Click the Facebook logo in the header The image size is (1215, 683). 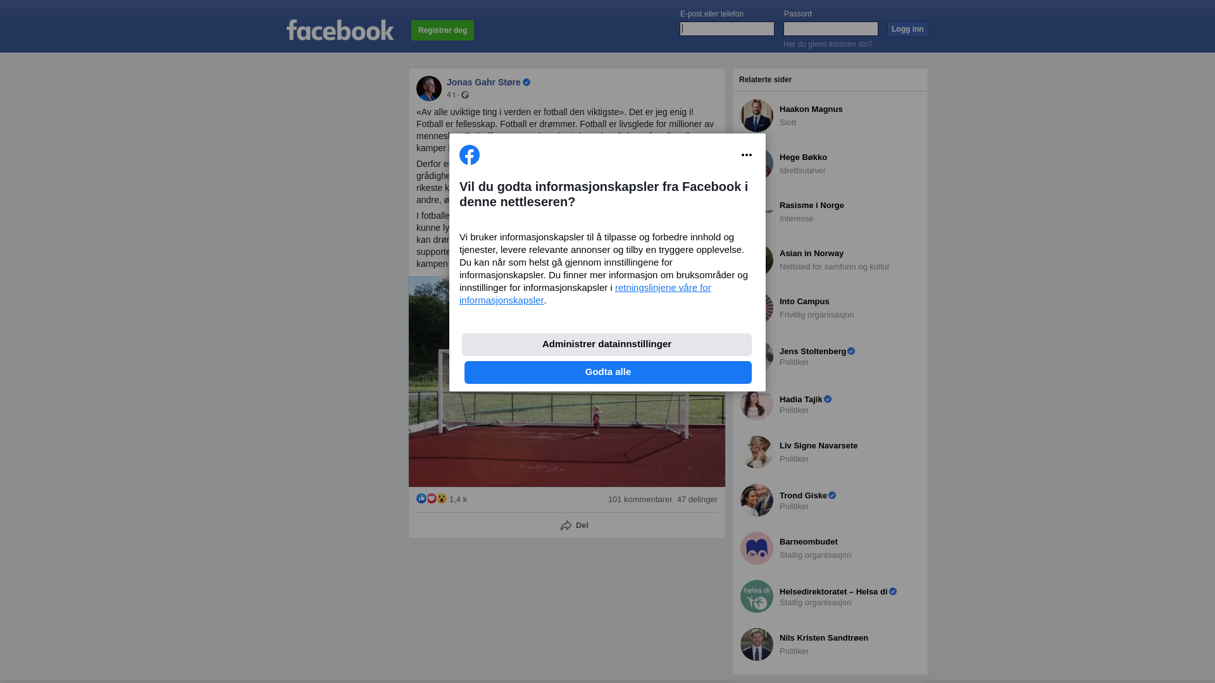[340, 30]
